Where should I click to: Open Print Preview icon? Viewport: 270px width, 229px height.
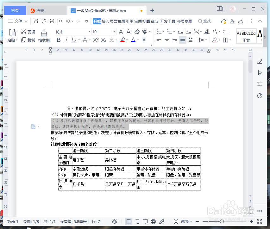(x=60, y=21)
